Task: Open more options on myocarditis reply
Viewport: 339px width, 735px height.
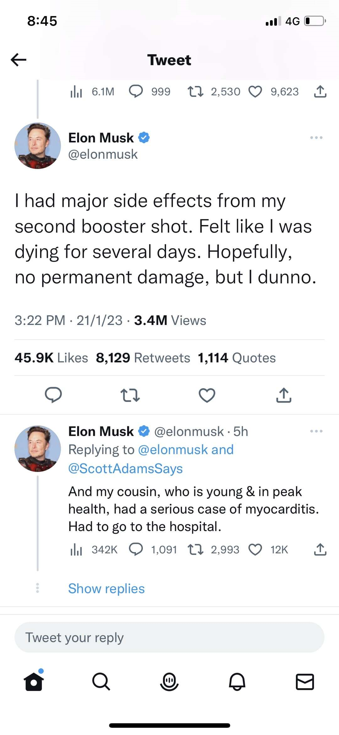Action: click(316, 431)
